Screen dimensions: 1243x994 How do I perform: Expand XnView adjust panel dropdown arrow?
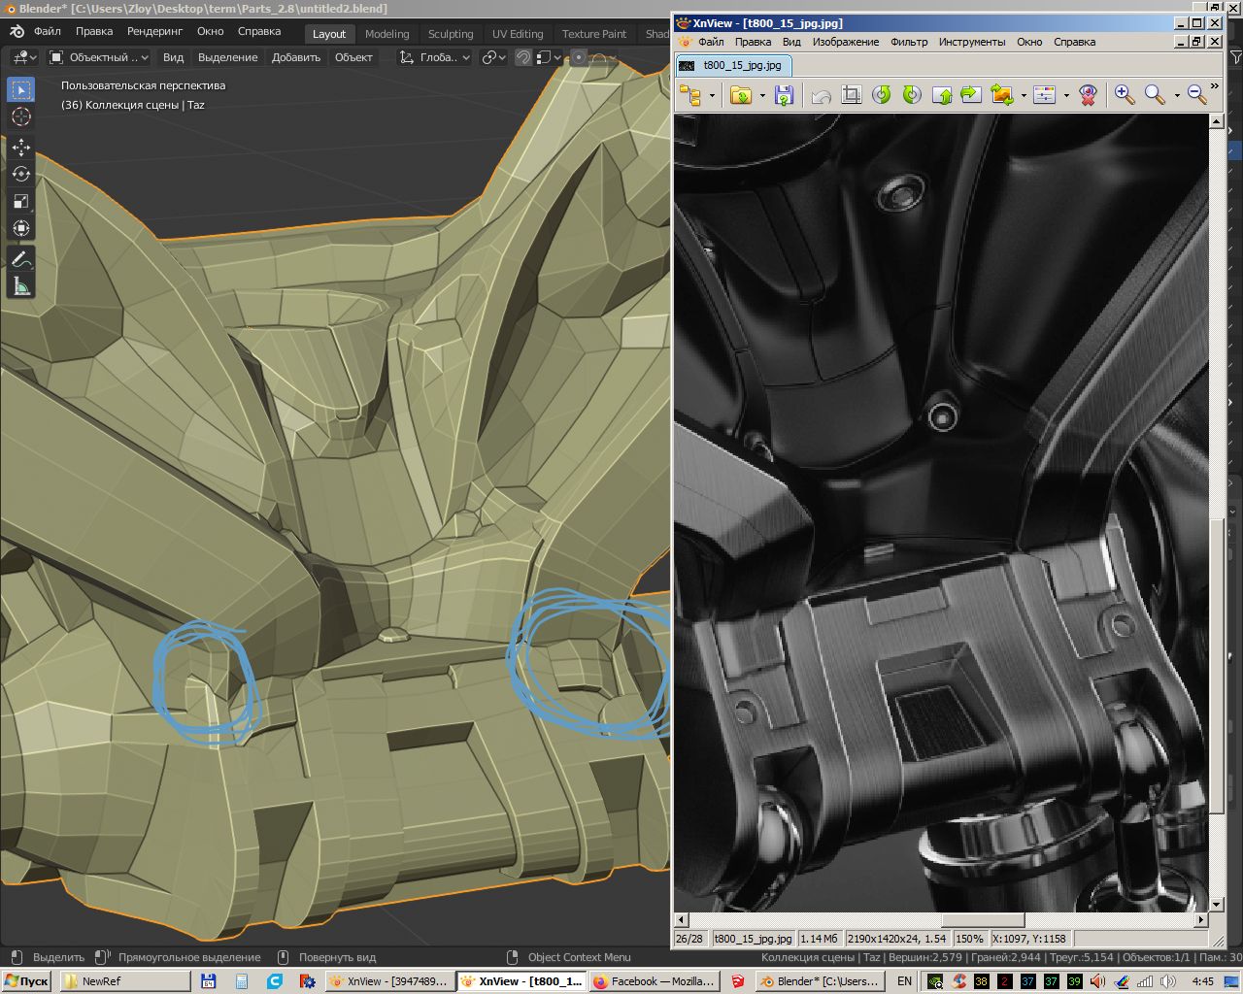pos(1065,96)
